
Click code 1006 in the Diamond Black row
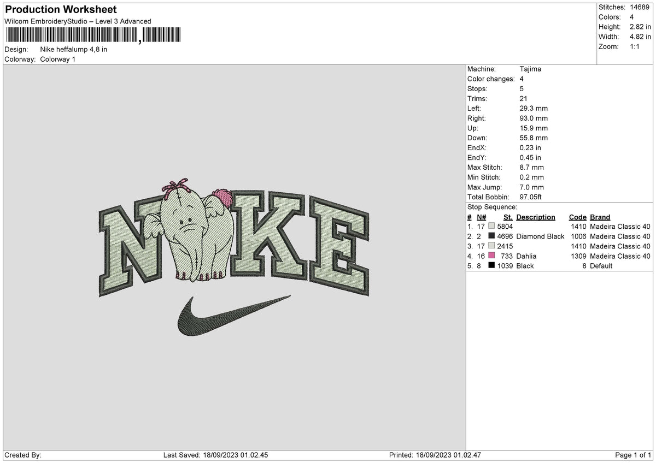click(578, 236)
